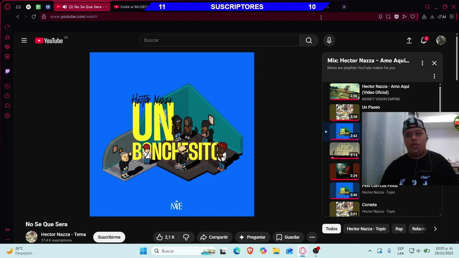The image size is (459, 258).
Task: Like the video showing 2,1 K
Action: (166, 237)
